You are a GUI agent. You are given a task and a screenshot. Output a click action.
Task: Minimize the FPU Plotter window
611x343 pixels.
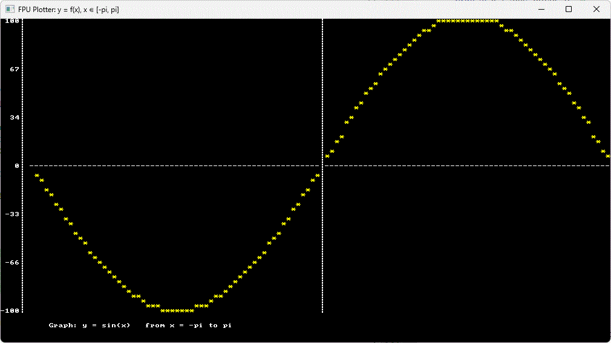pos(541,9)
